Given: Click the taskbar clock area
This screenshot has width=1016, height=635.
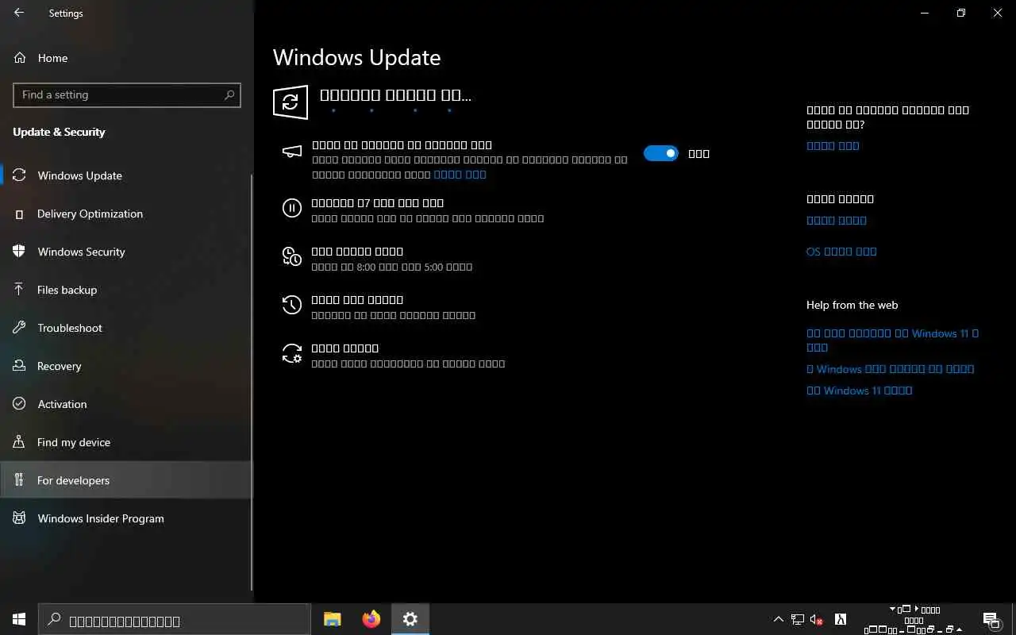Looking at the screenshot, I should pos(914,619).
